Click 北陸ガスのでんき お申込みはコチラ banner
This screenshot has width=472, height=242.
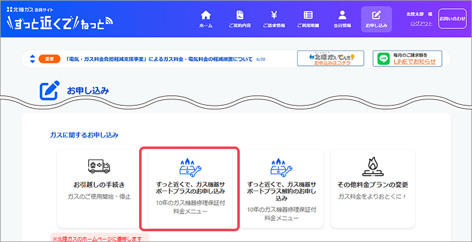coord(330,58)
